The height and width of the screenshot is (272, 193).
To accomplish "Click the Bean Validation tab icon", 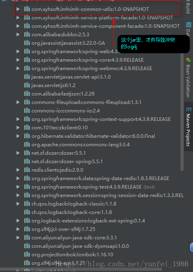I will click(x=189, y=60).
